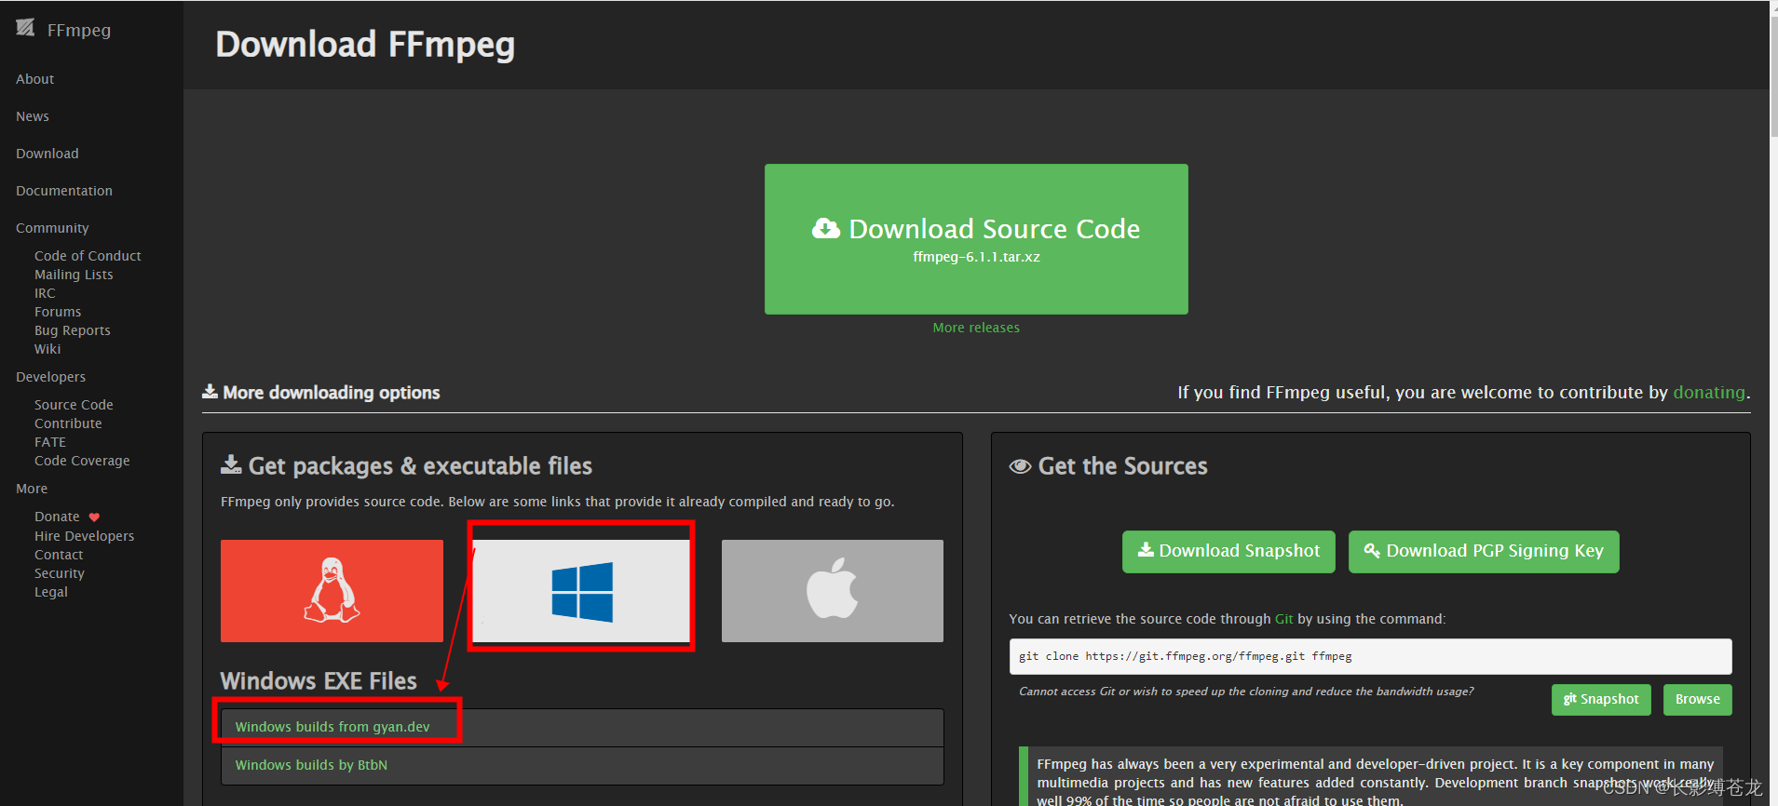The height and width of the screenshot is (806, 1778).
Task: Click the Download Source Code button
Action: (x=976, y=239)
